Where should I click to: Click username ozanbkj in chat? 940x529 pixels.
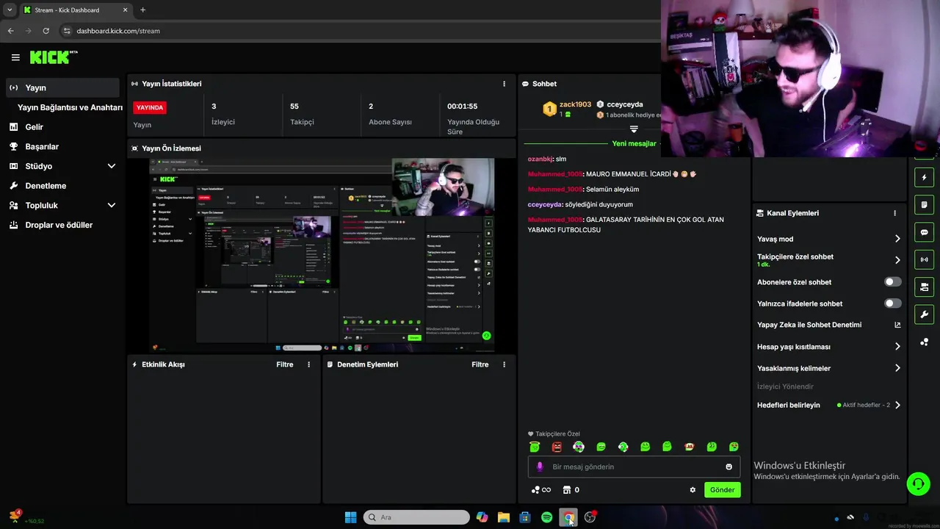click(540, 159)
